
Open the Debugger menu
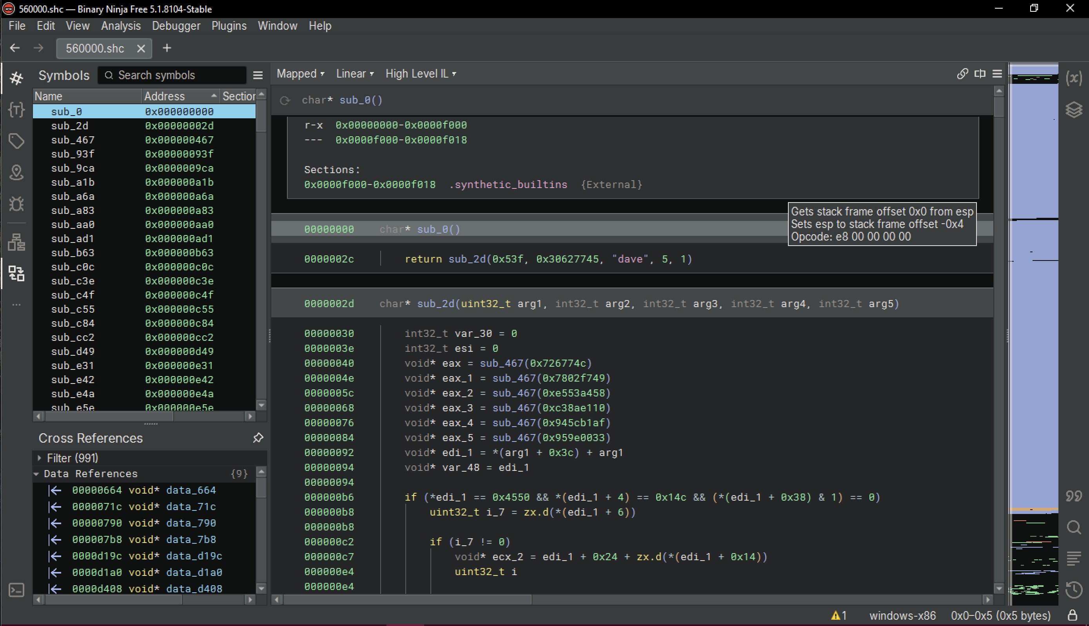click(x=176, y=26)
